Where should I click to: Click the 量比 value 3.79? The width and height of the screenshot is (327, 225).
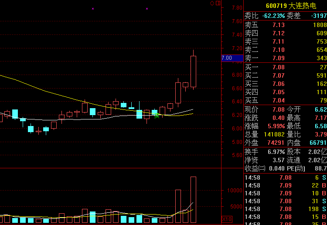click(321, 134)
